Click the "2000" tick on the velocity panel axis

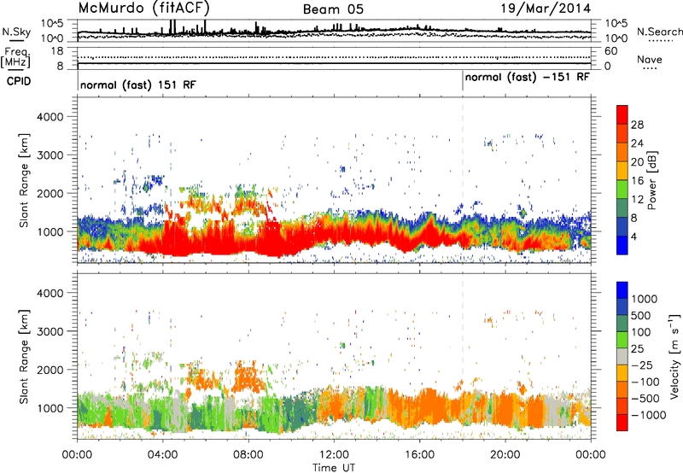[50, 370]
